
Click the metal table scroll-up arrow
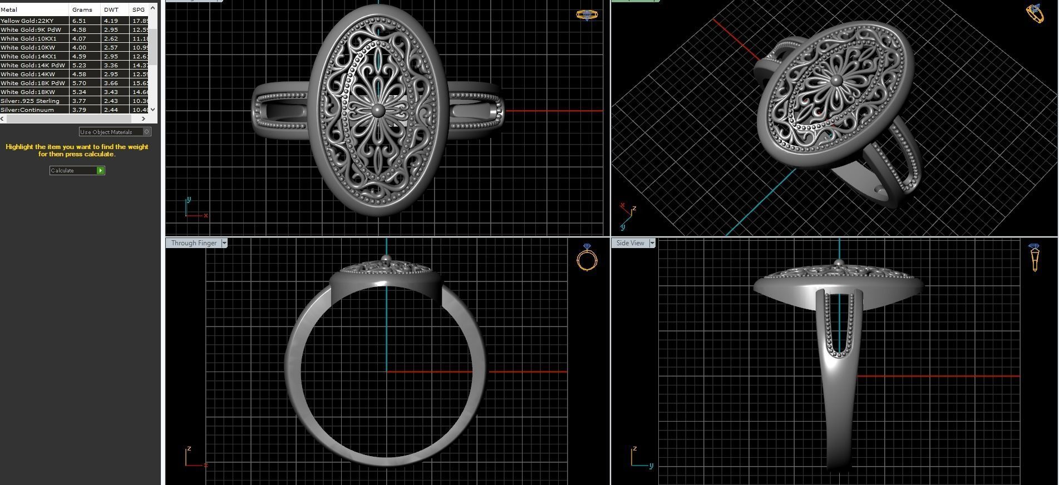(x=153, y=7)
